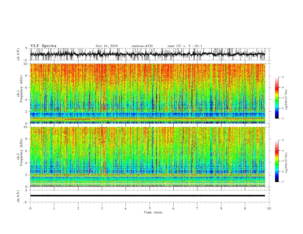Click the ch.2 color bar "-7" tick label
The height and width of the screenshot is (234, 303).
[x=282, y=182]
